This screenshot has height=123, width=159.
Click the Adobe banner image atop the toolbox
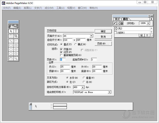[13, 26]
